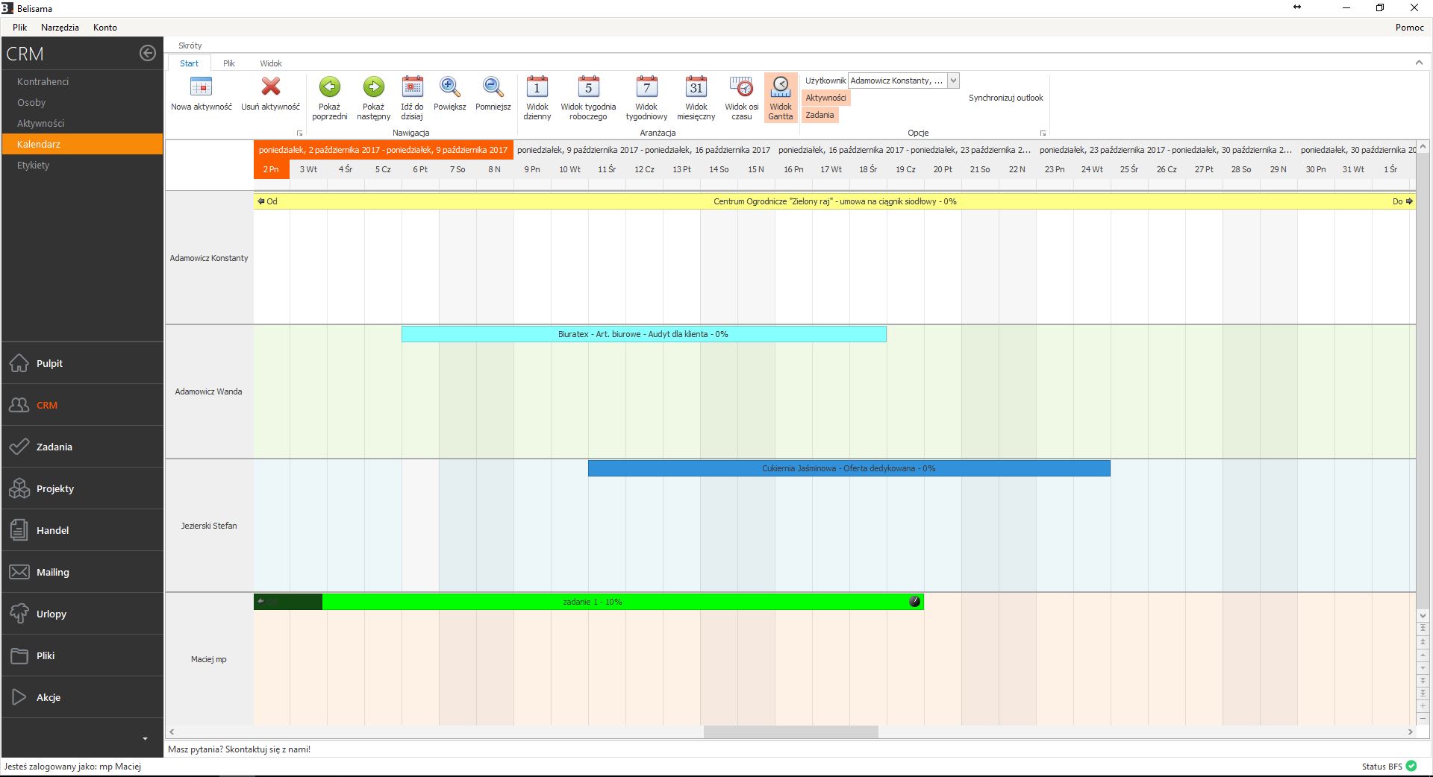The width and height of the screenshot is (1433, 777).
Task: Advance with Pokaż następny green arrow
Action: (373, 87)
